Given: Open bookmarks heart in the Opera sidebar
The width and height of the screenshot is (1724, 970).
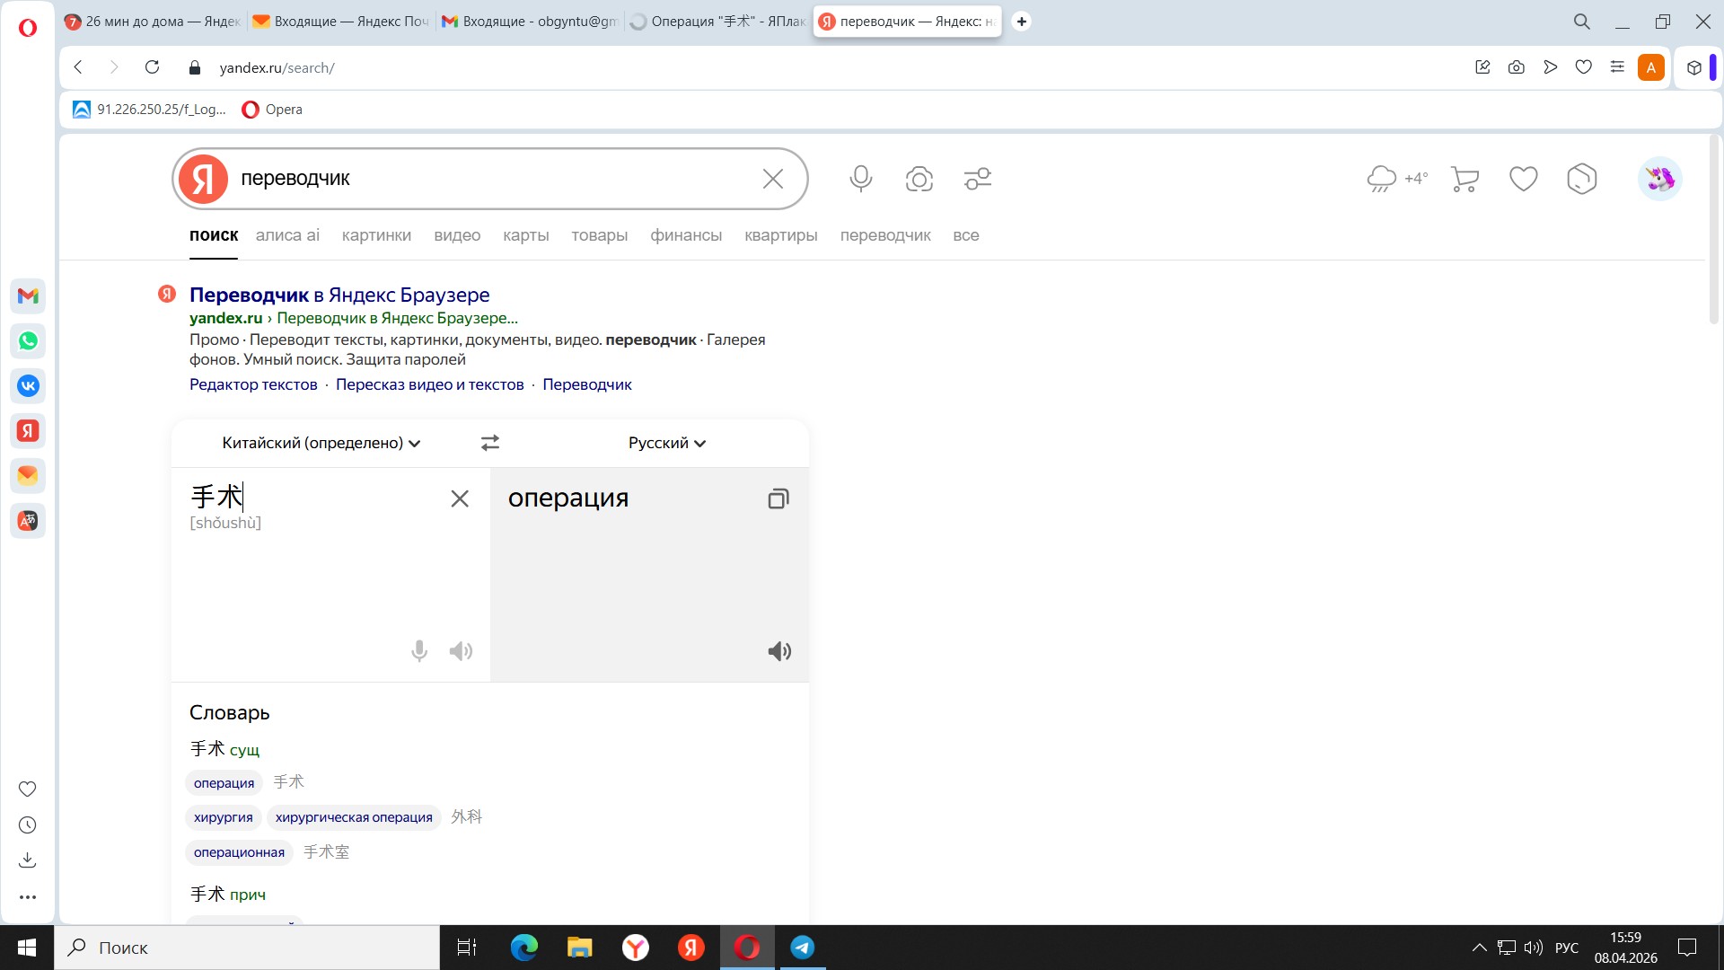Looking at the screenshot, I should (x=28, y=789).
